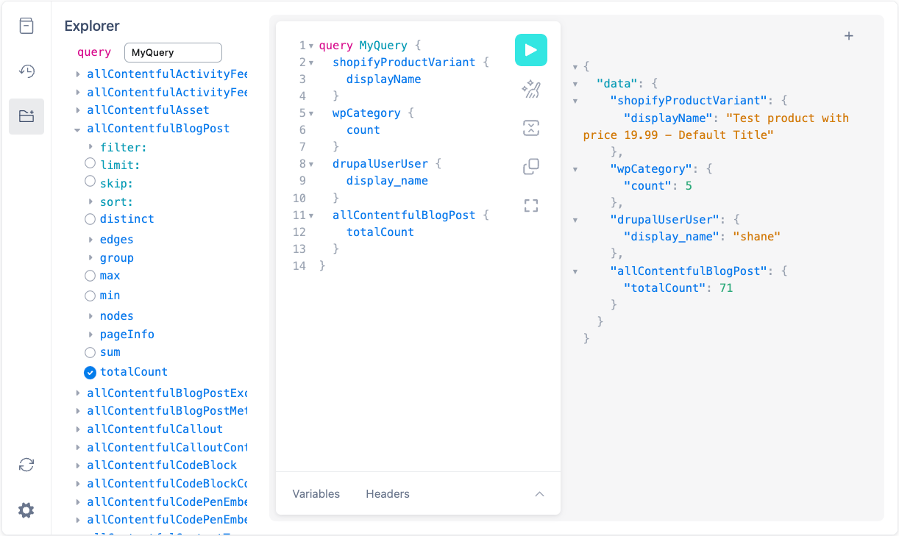Fold shopifyProductVariant block at line 2
Image resolution: width=899 pixels, height=536 pixels.
(x=311, y=62)
